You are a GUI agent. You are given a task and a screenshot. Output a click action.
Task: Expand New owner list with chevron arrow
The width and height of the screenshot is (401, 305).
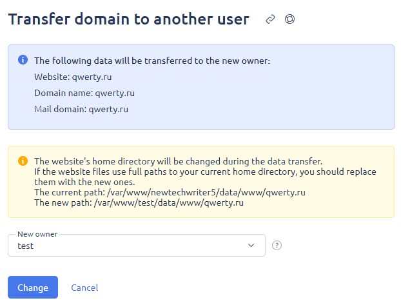click(251, 246)
